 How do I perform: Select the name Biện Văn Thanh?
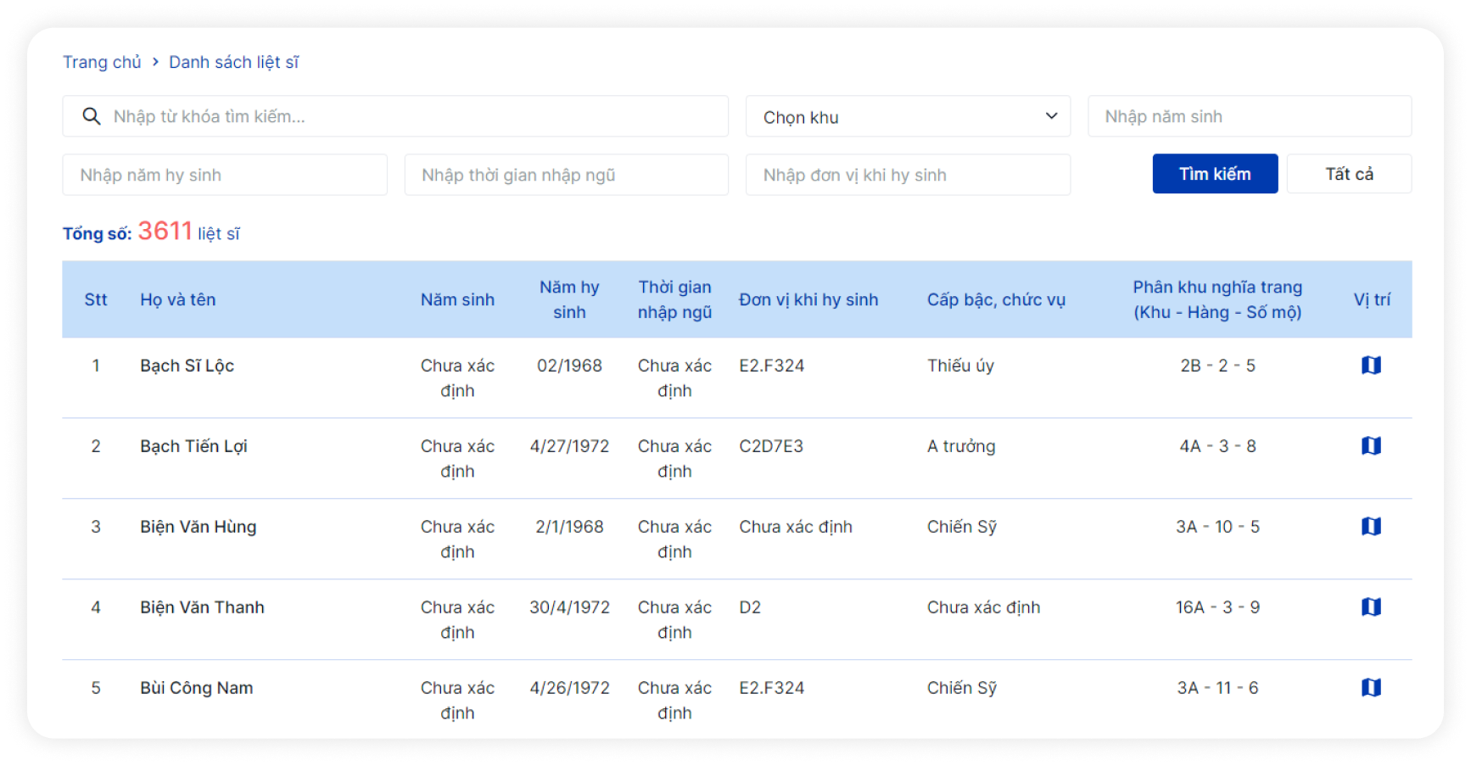point(202,607)
